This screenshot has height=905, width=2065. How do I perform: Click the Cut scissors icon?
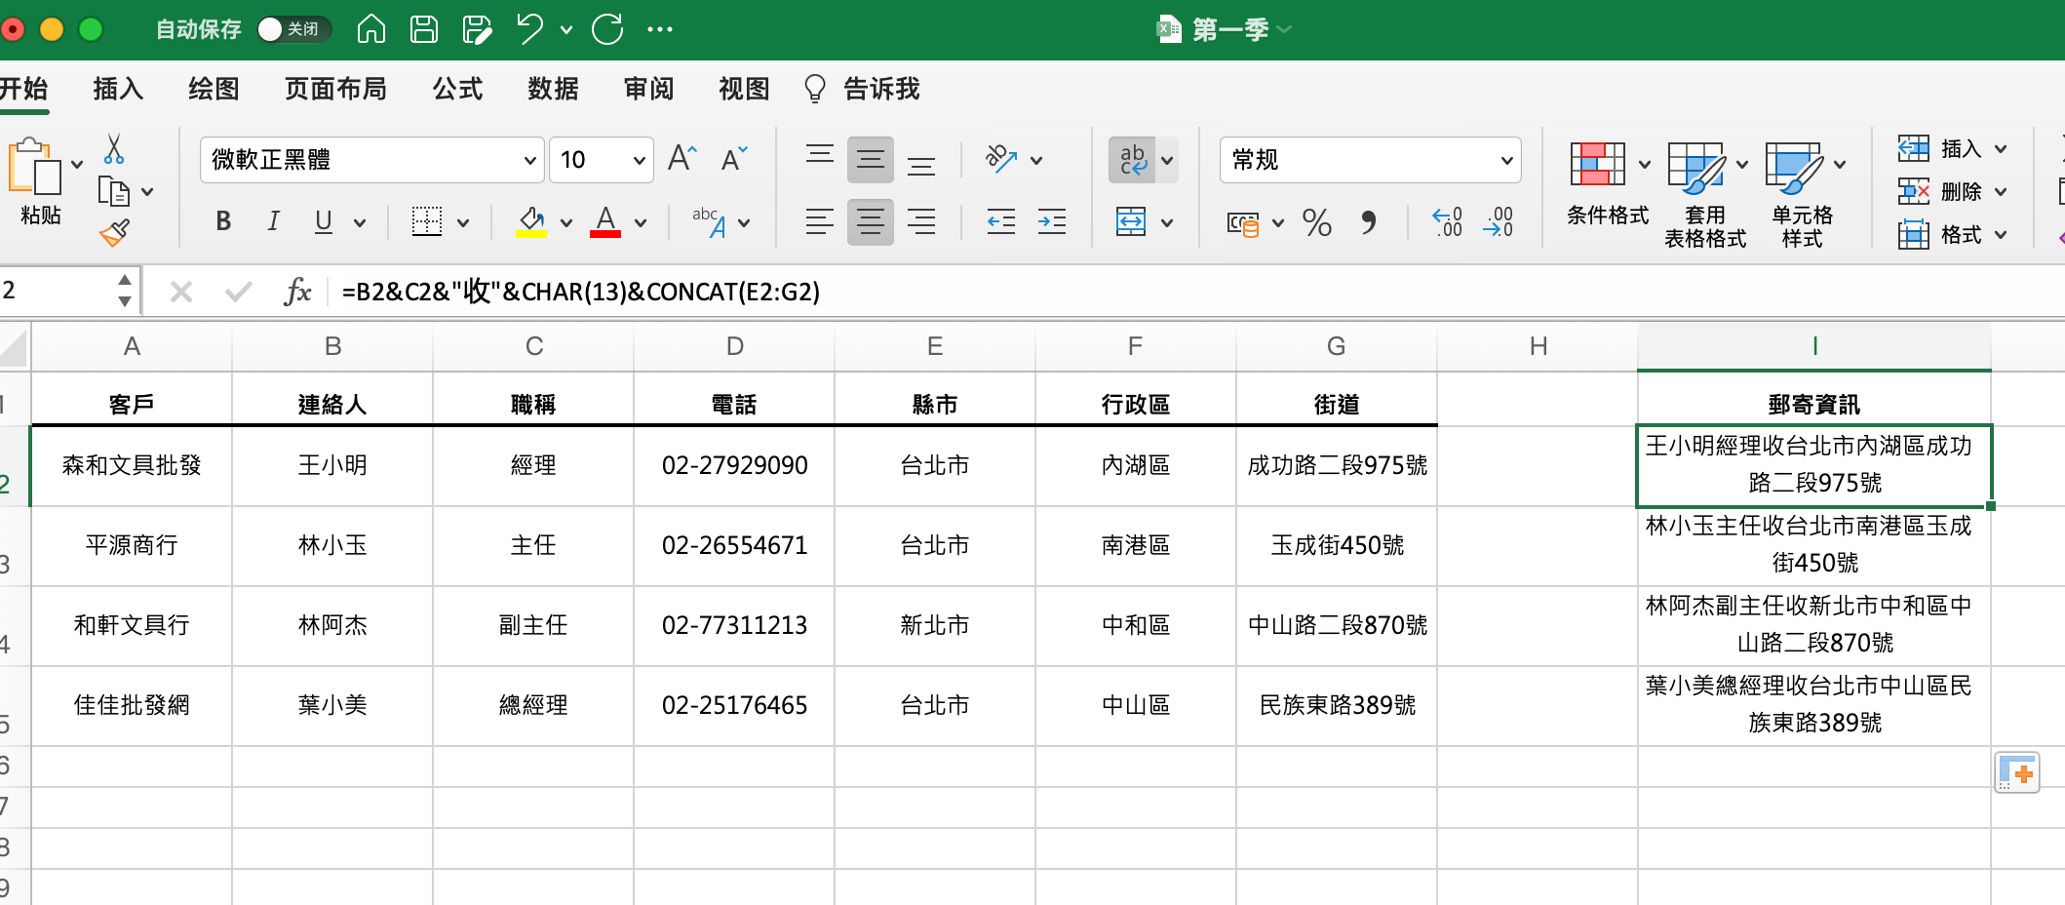114,149
